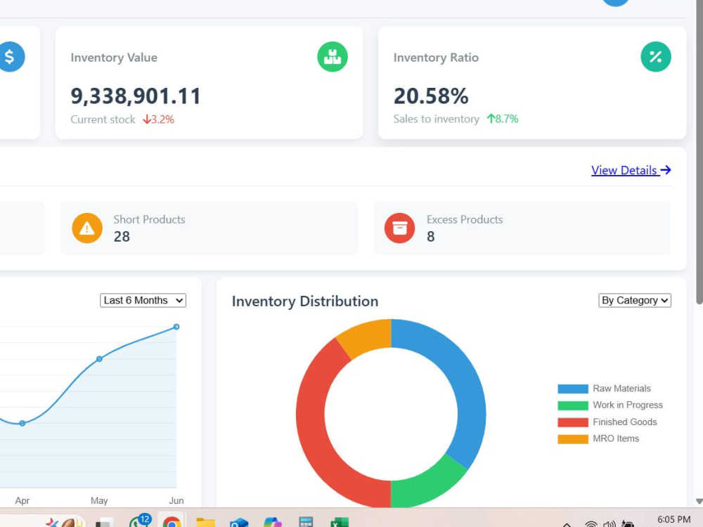Click the Excess Products count 8
The width and height of the screenshot is (703, 527).
click(430, 237)
